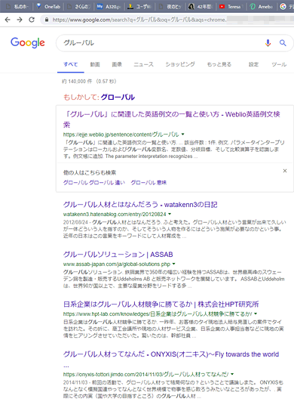Click related search グローバル 意味

(149, 183)
